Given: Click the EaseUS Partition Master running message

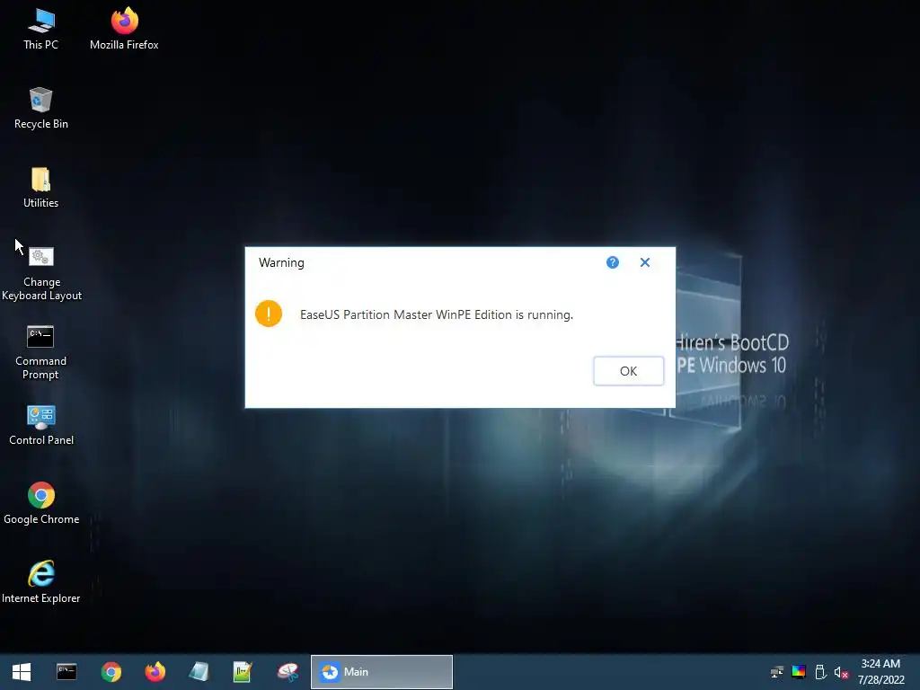Looking at the screenshot, I should pos(437,314).
